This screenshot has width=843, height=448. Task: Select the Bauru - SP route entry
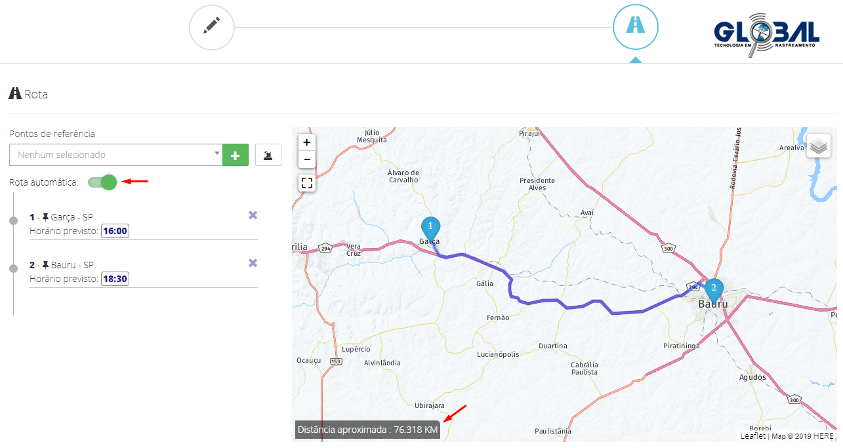[72, 265]
